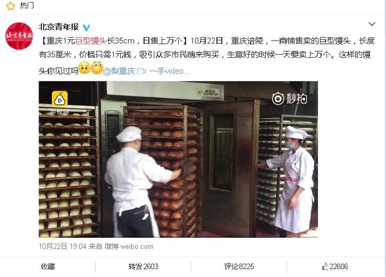386x277 pixels.
Task: Open 北京青年报 profile avatar
Action: pos(19,36)
